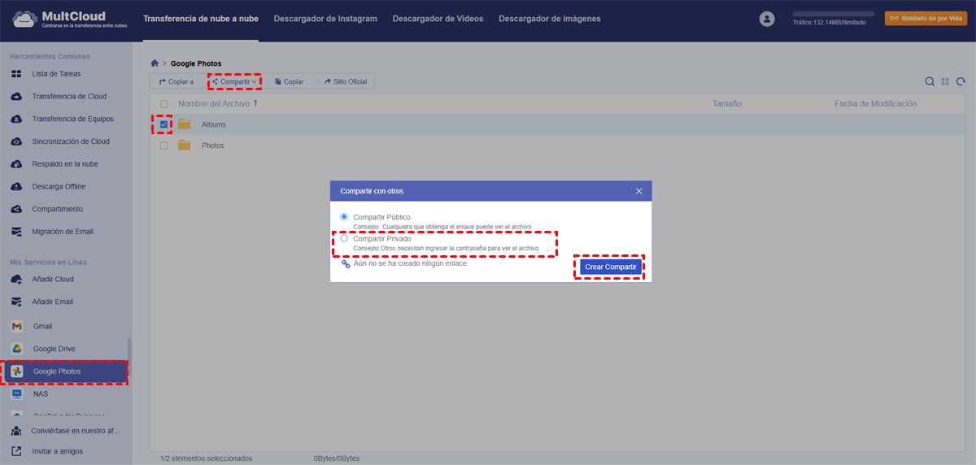Check the Photos row checkbox
Screen dimensions: 976x465
pyautogui.click(x=164, y=146)
